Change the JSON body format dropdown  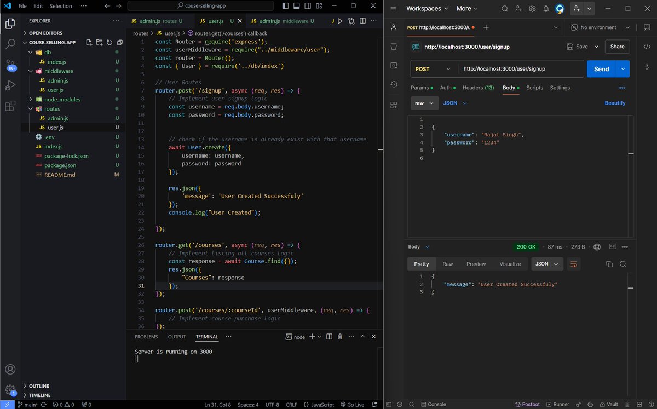[454, 103]
